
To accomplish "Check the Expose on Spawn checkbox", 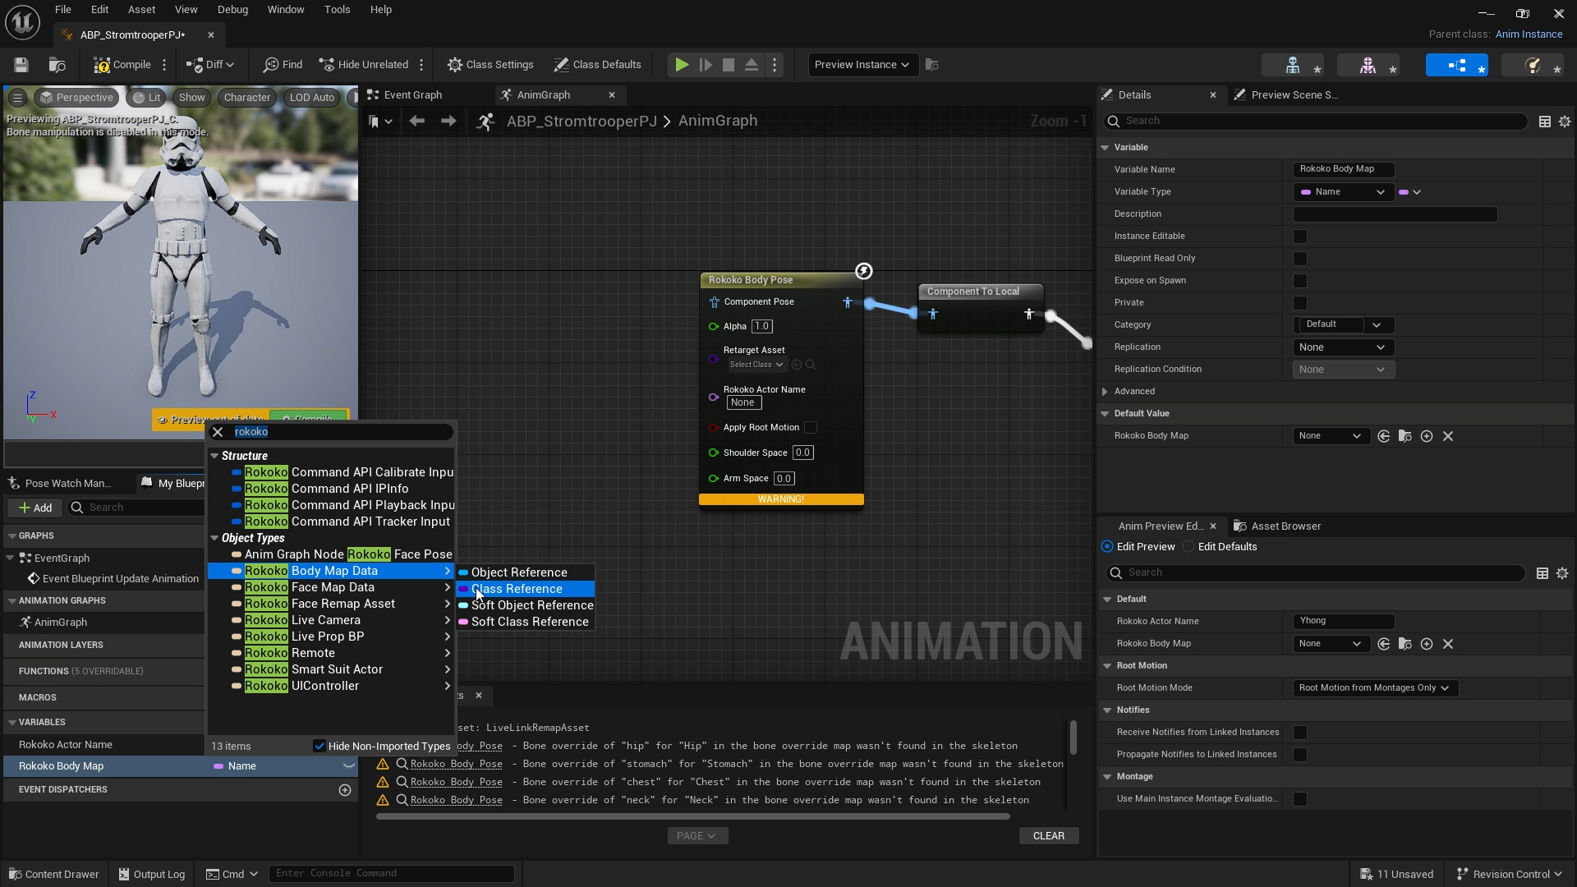I will click(x=1300, y=281).
